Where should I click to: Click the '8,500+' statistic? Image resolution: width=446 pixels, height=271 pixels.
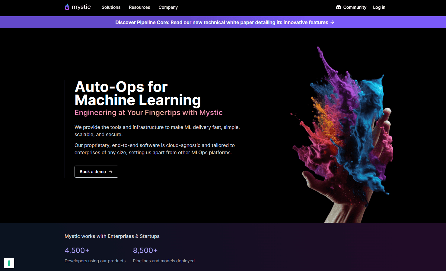coord(145,251)
